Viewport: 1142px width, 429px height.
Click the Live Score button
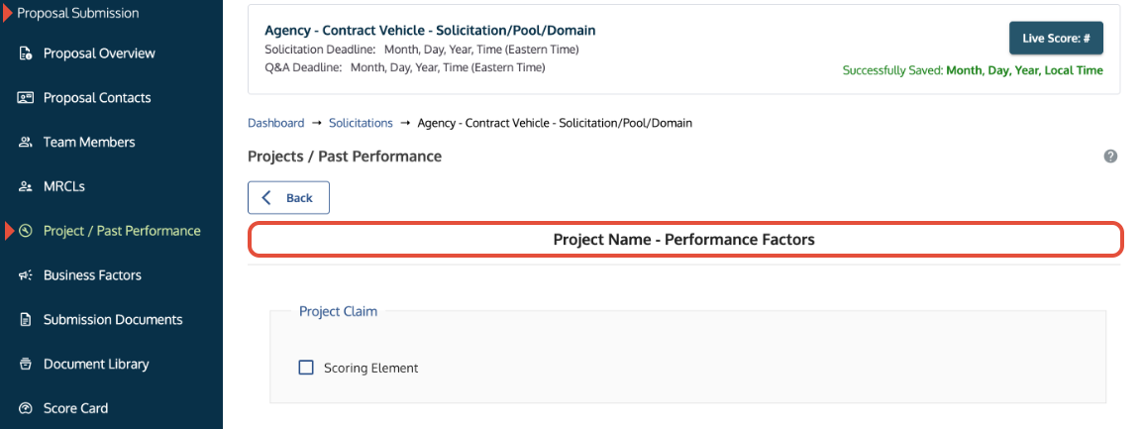(1056, 38)
